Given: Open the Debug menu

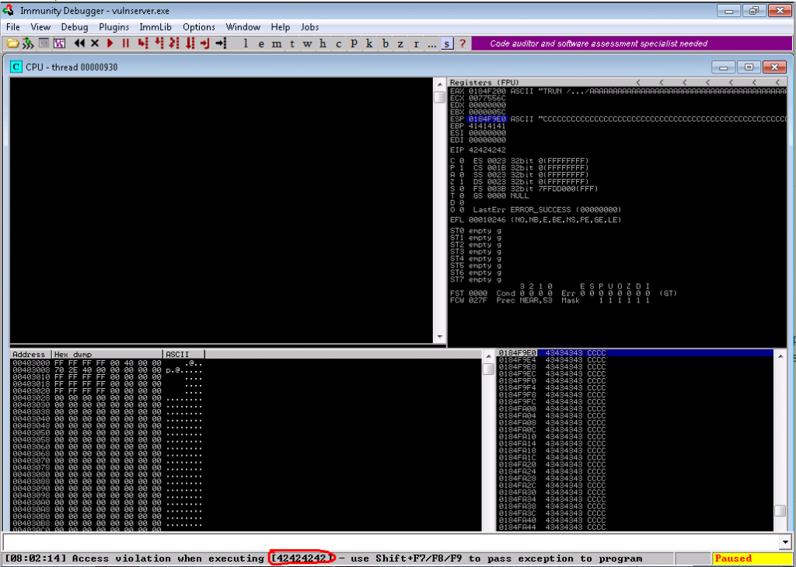Looking at the screenshot, I should click(75, 27).
